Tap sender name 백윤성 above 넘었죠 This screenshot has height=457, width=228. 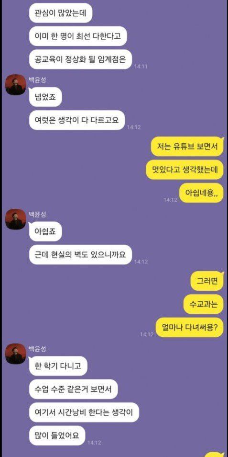tap(37, 80)
